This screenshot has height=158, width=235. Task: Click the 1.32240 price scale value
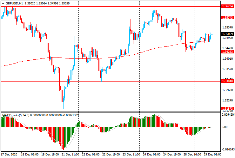coord(228,100)
